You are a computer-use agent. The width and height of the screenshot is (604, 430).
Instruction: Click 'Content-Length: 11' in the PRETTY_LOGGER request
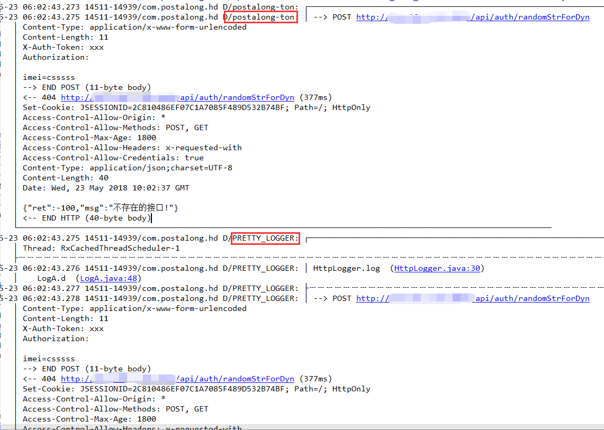66,319
